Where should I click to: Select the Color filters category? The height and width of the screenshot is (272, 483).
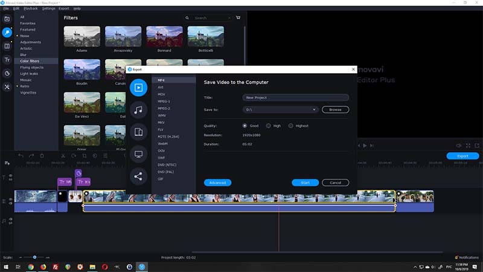36,61
